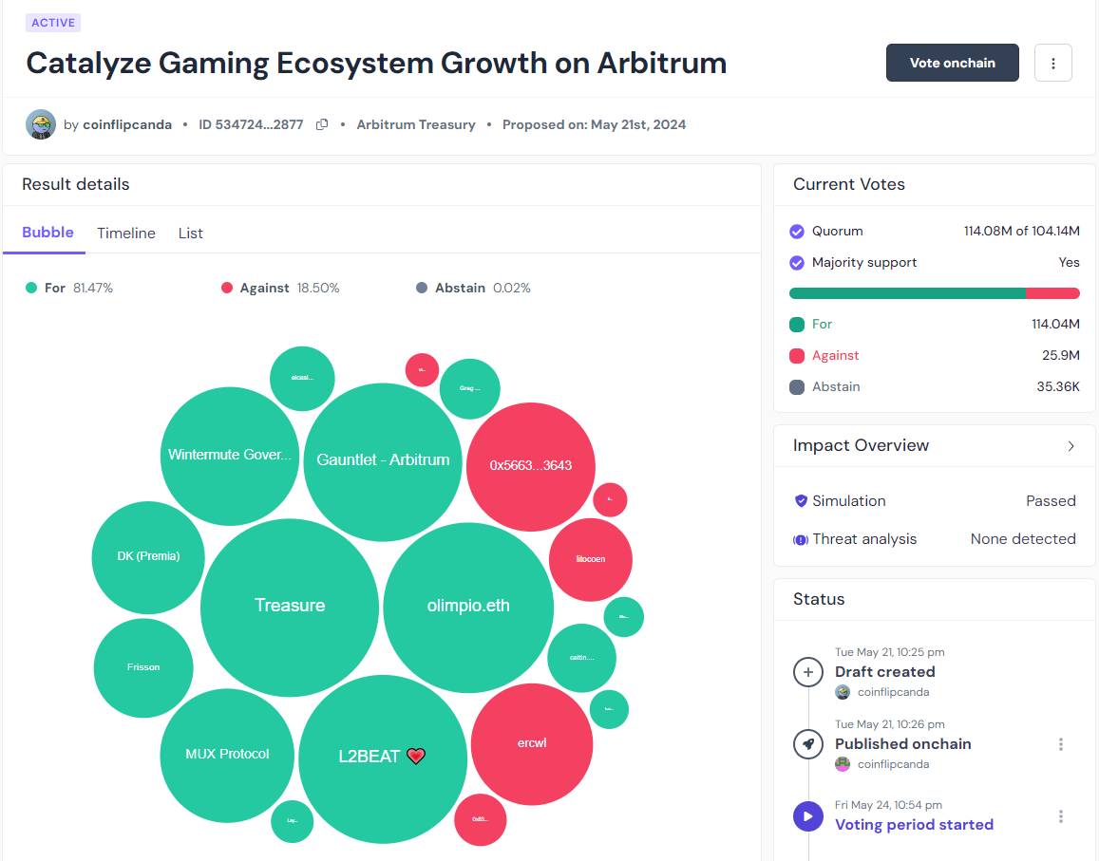
Task: Switch to the Timeline tab
Action: pyautogui.click(x=126, y=234)
